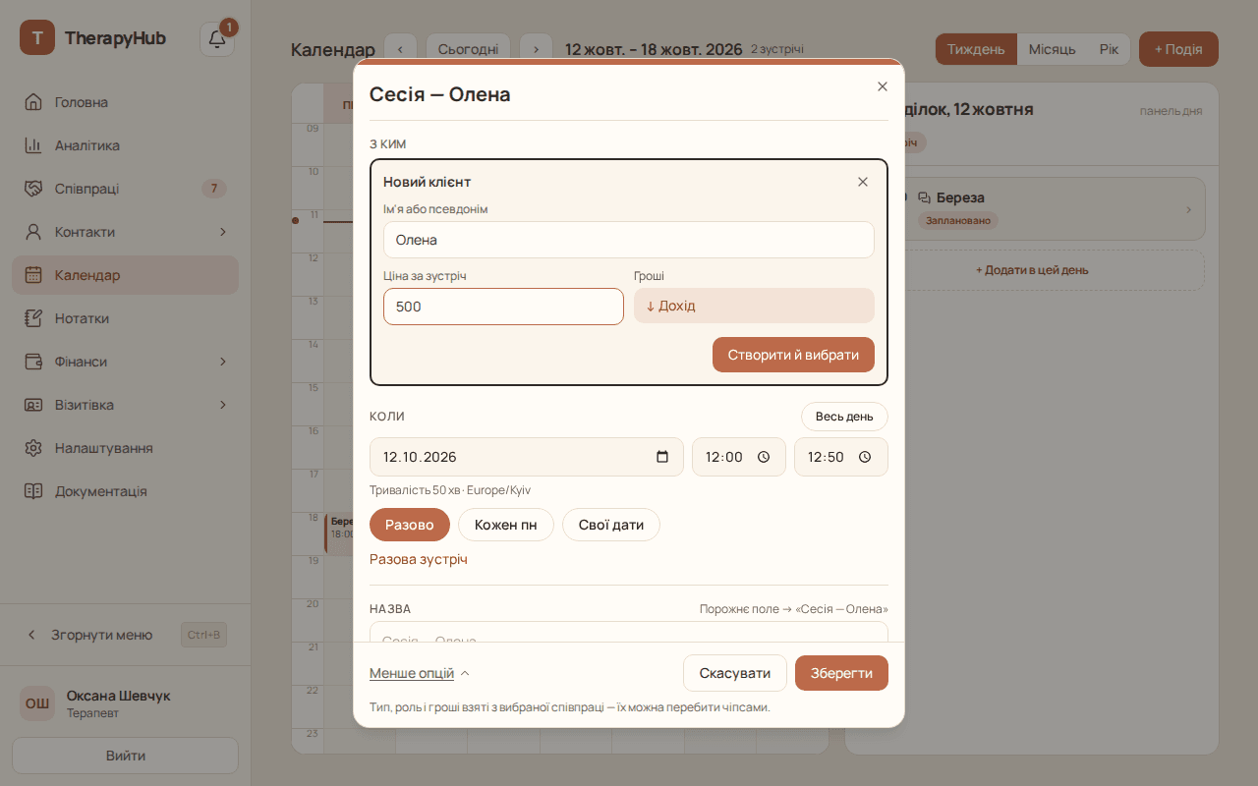Viewport: 1258px width, 786px height.
Task: Dismiss the Новий клієнт panel
Action: click(x=863, y=182)
